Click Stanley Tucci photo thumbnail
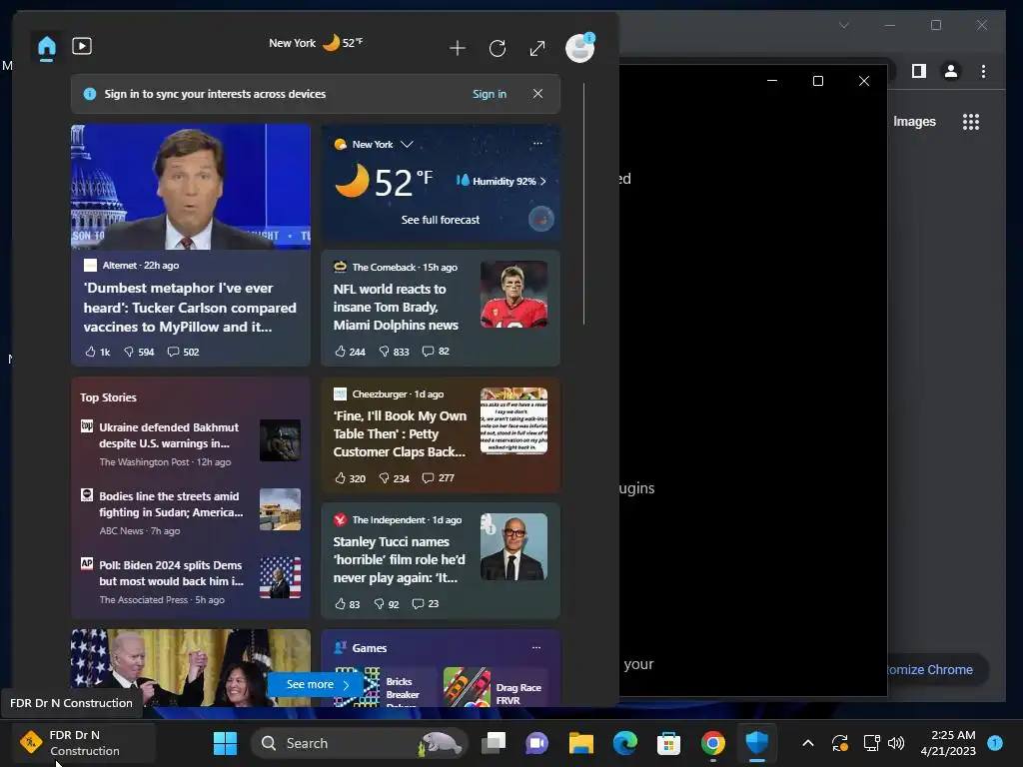Image resolution: width=1023 pixels, height=767 pixels. click(x=514, y=546)
